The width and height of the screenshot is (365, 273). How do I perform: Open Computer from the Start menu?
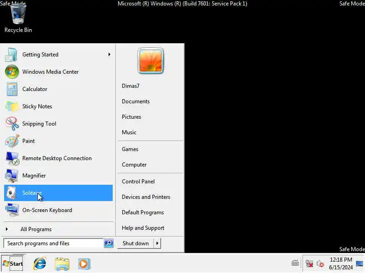pos(134,165)
